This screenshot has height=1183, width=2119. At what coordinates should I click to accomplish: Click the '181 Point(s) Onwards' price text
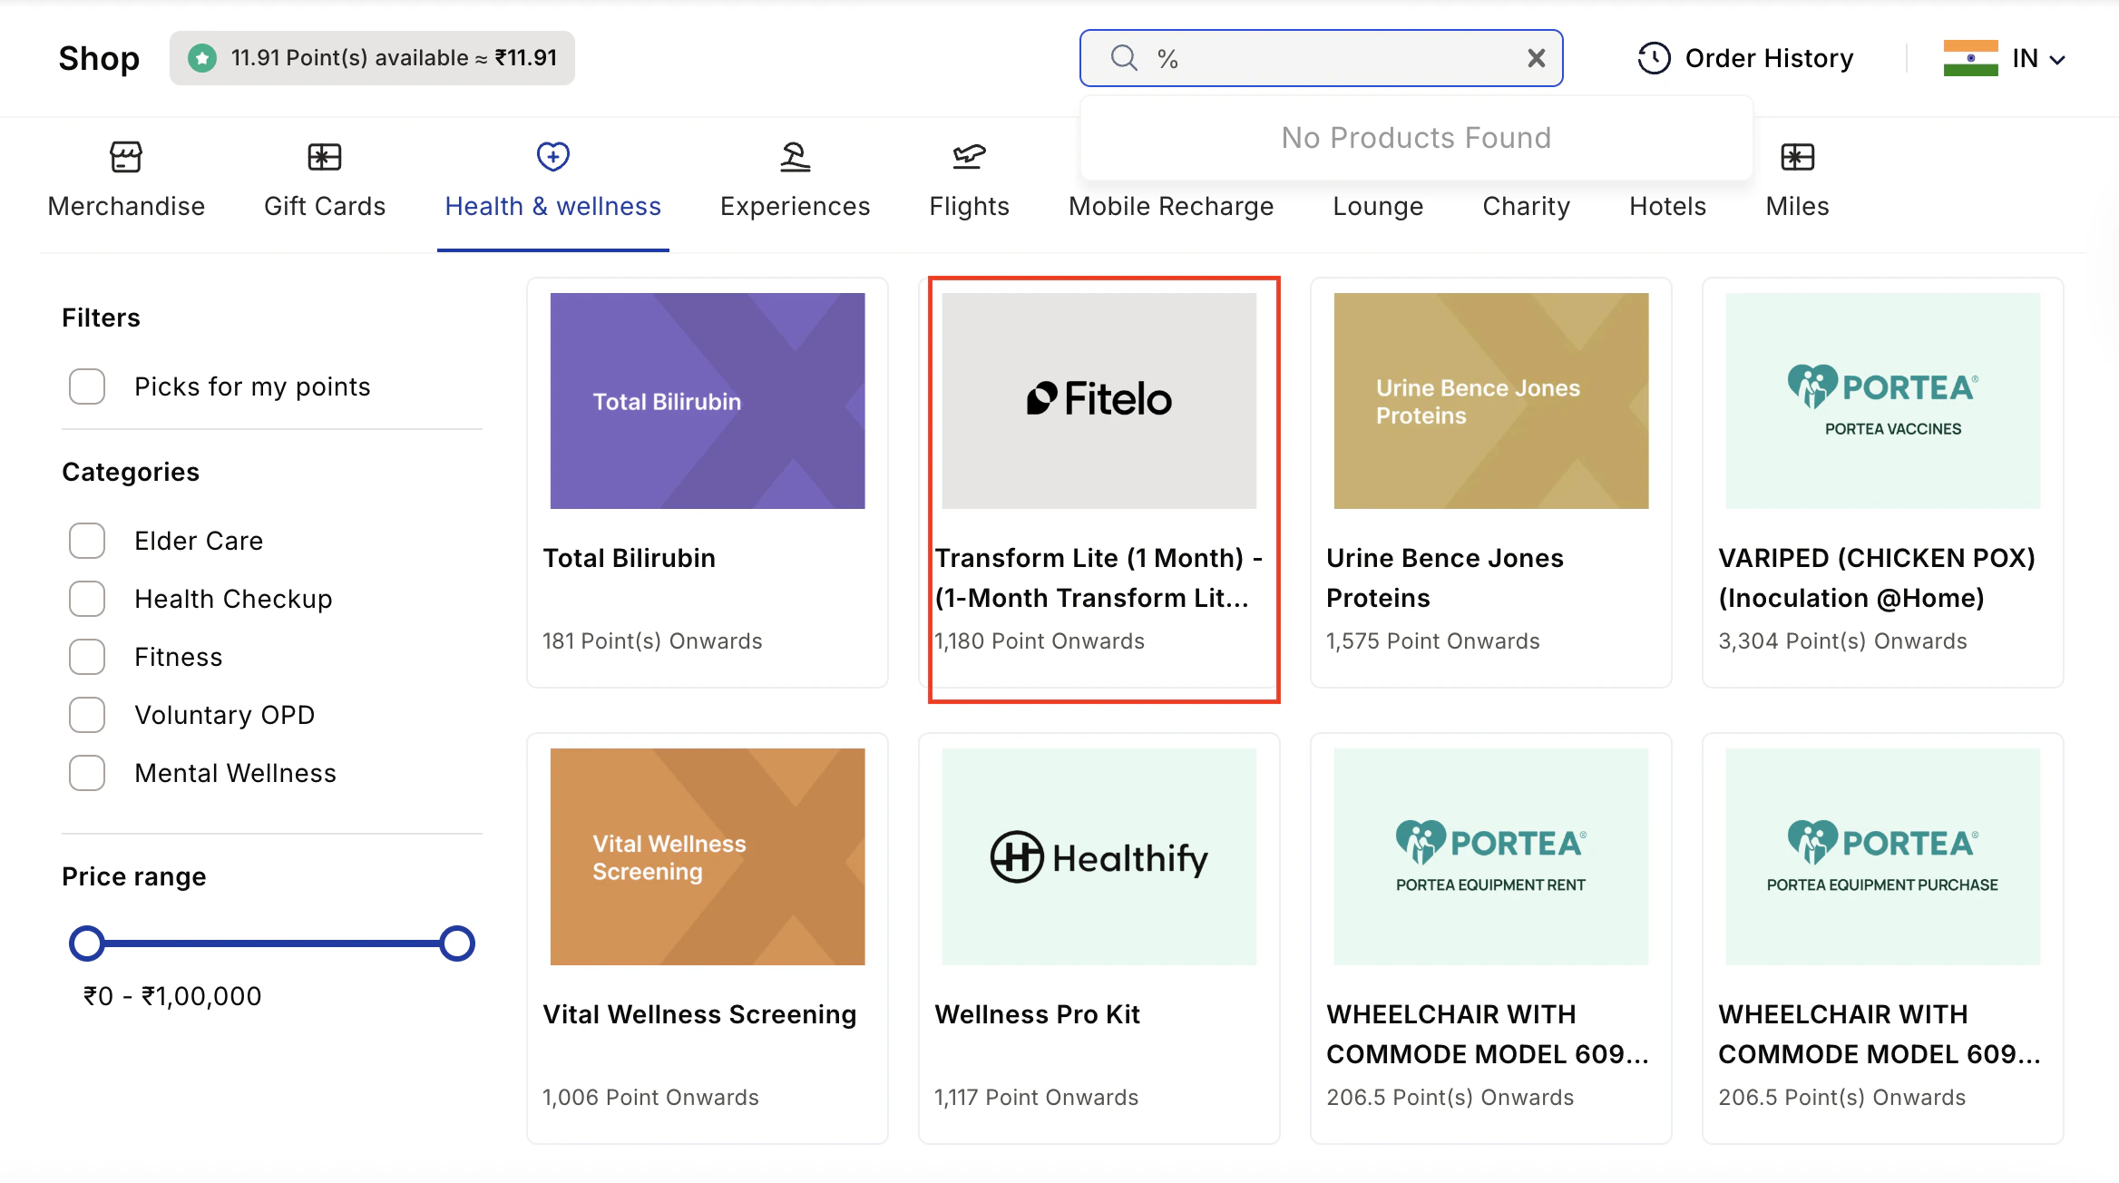652,641
